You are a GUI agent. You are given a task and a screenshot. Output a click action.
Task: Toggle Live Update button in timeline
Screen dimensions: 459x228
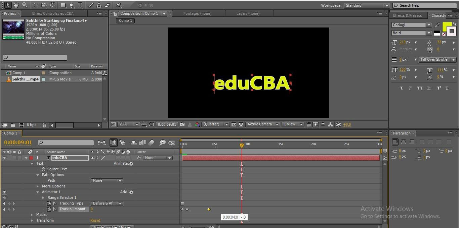click(x=114, y=142)
